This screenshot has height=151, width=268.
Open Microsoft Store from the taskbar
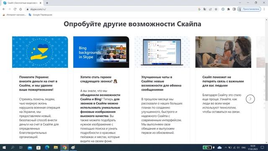[39, 148]
